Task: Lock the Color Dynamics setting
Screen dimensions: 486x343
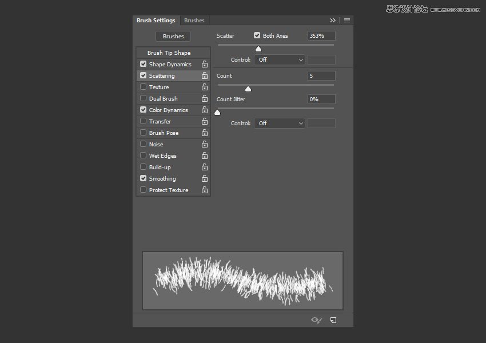Action: 205,110
